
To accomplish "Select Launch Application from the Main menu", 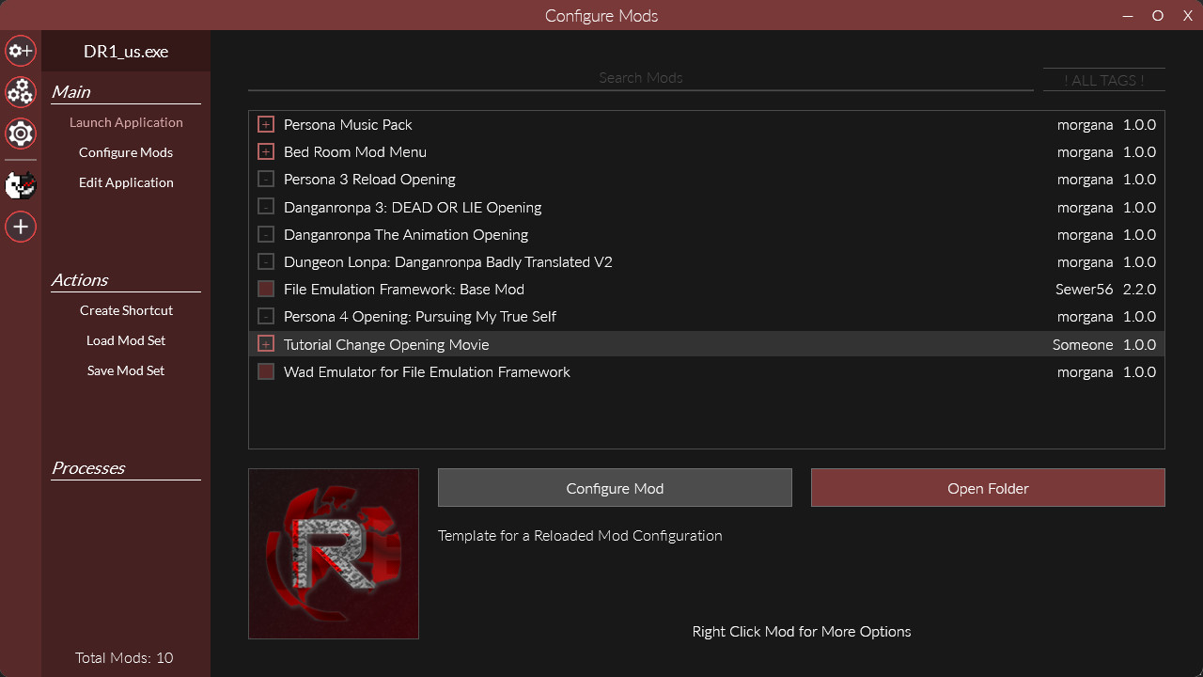I will pos(125,121).
